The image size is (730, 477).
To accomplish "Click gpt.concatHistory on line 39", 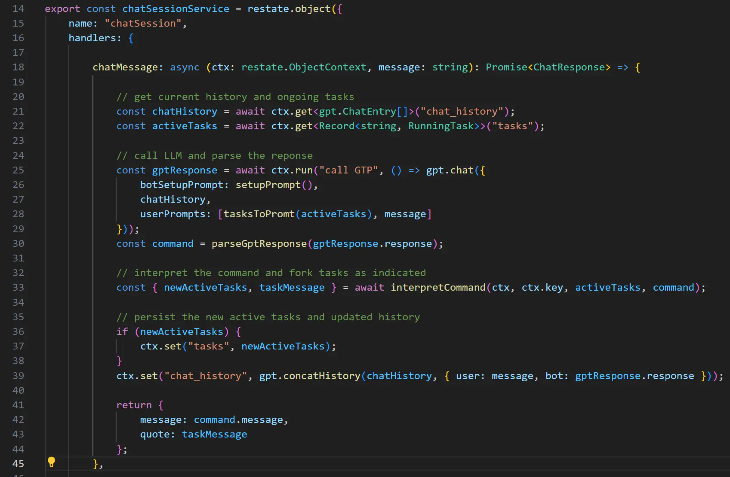I will pyautogui.click(x=310, y=375).
